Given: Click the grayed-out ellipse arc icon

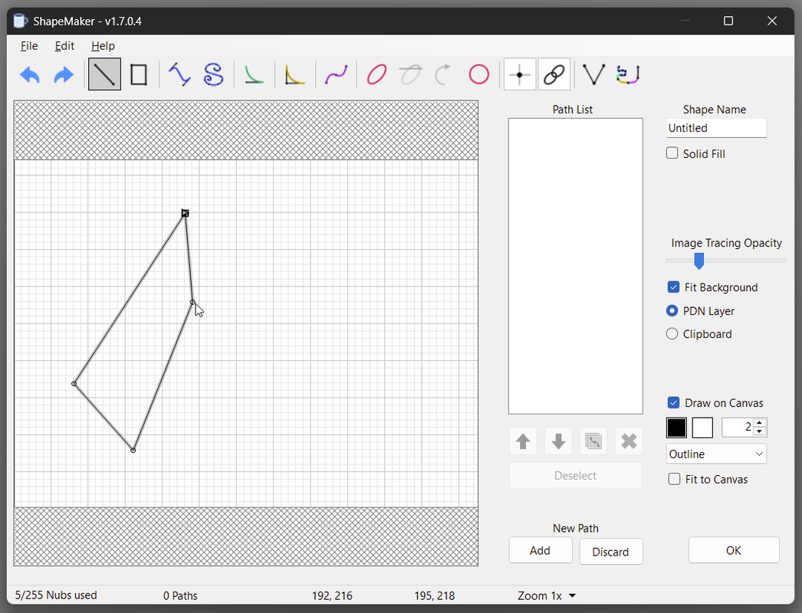Looking at the screenshot, I should [x=411, y=74].
